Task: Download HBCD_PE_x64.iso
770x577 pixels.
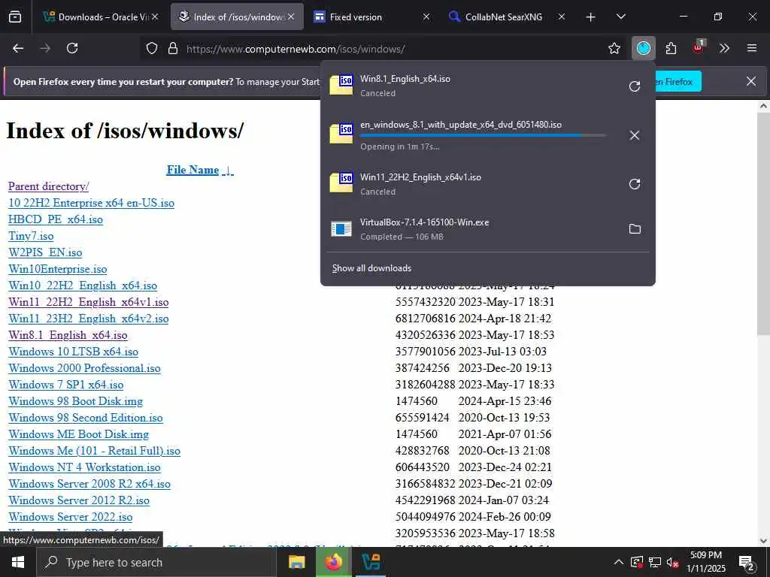Action: click(56, 219)
